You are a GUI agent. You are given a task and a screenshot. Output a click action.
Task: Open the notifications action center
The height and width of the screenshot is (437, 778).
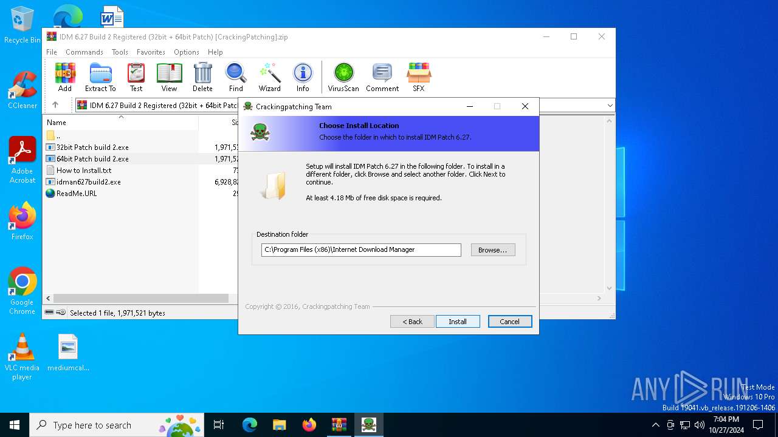pos(758,425)
